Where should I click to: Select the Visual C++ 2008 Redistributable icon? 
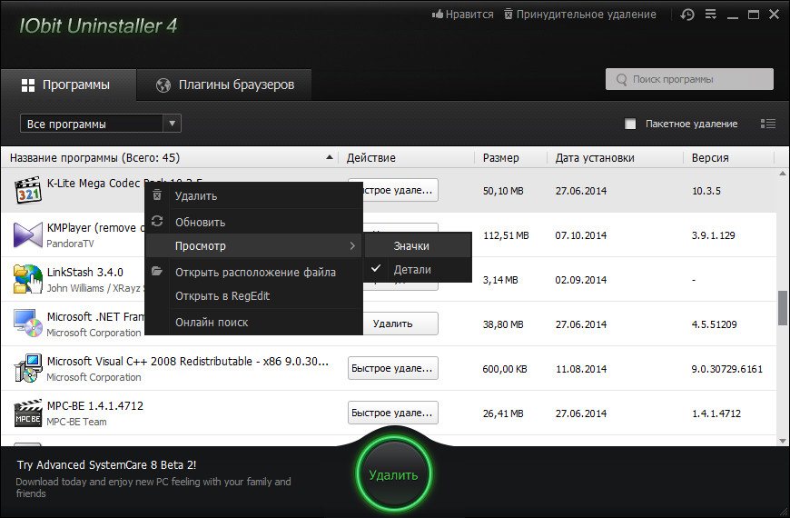[28, 368]
